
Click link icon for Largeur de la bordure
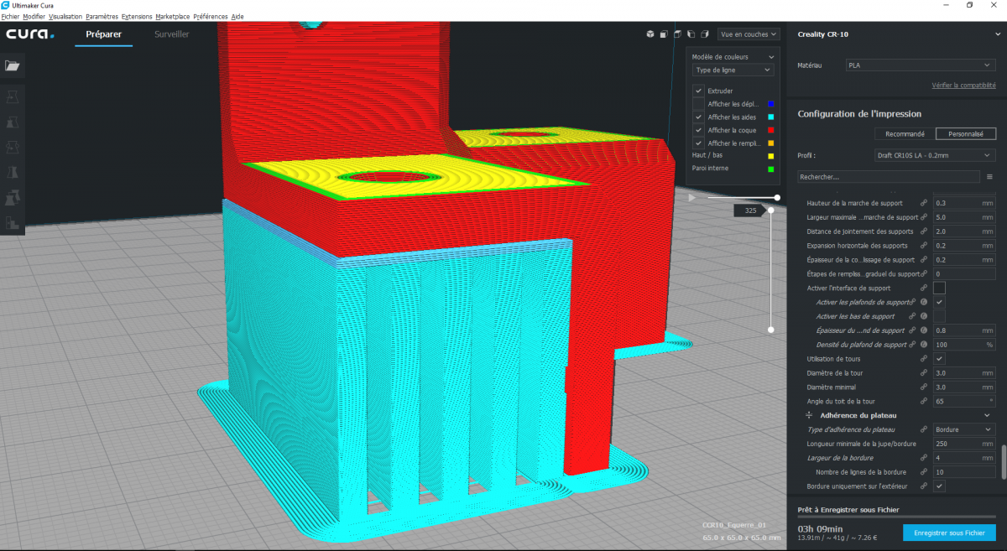tap(924, 458)
